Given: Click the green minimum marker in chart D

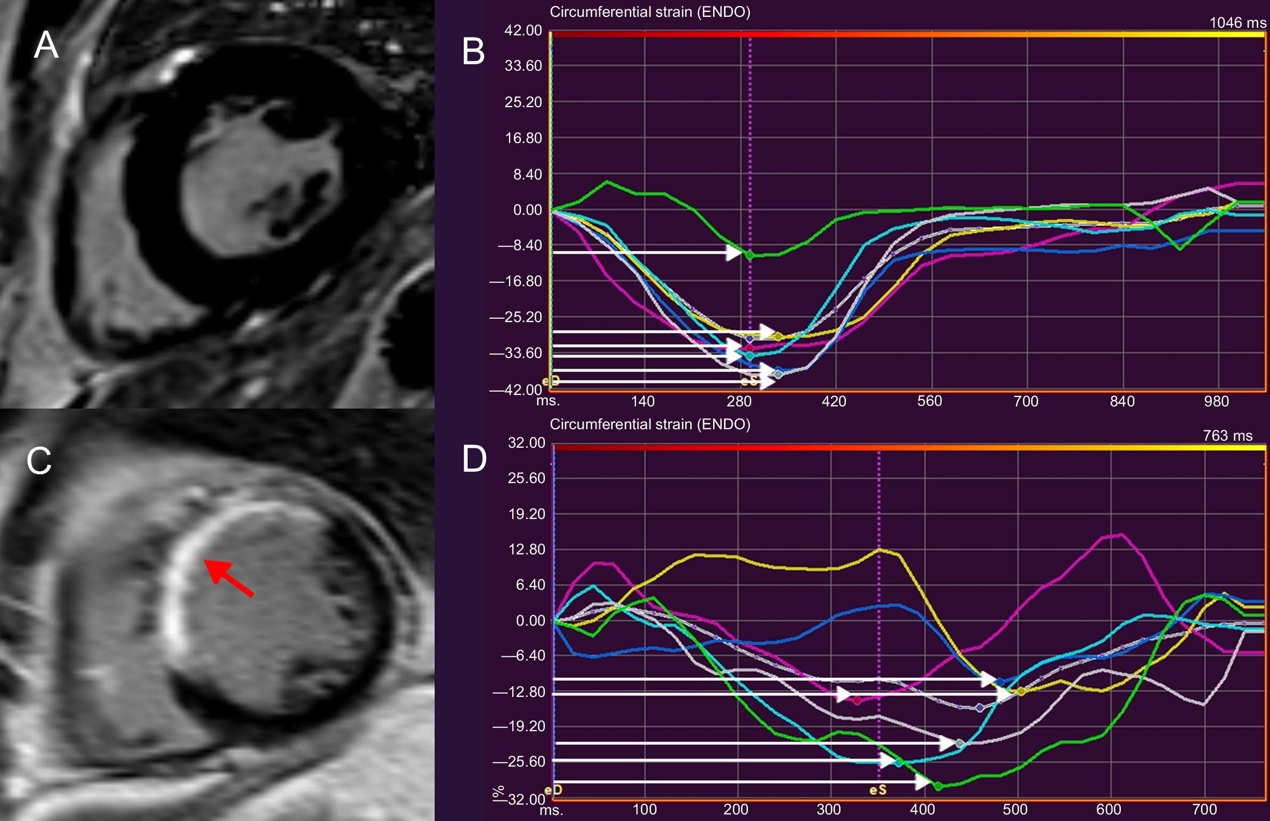Looking at the screenshot, I should (x=938, y=786).
